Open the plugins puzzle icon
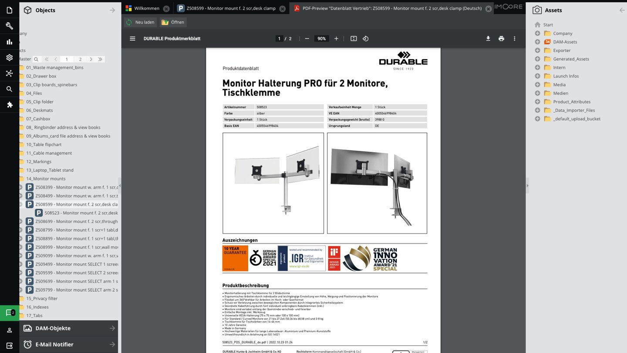Viewport: 627px width, 353px height. 9,105
